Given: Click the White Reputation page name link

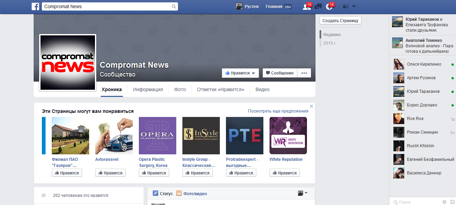Looking at the screenshot, I should 286,159.
